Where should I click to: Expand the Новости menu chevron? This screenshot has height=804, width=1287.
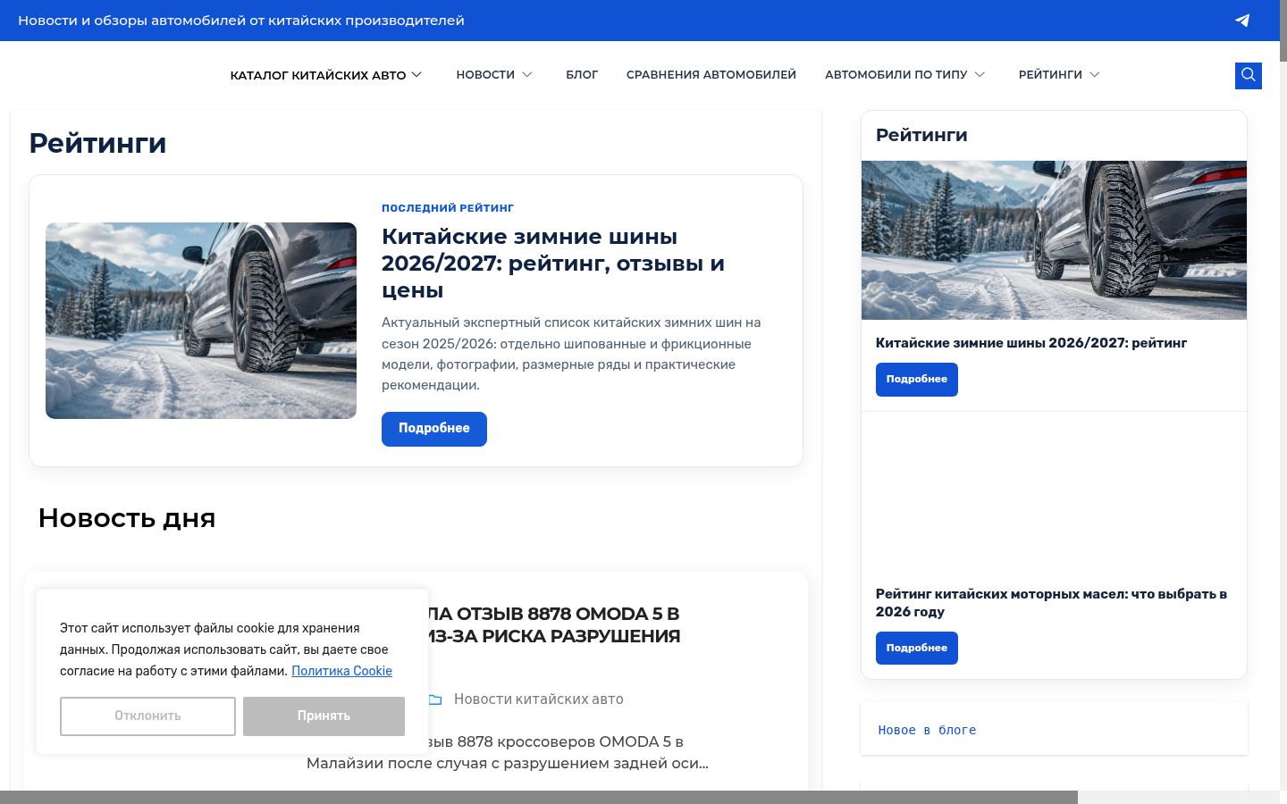coord(527,75)
